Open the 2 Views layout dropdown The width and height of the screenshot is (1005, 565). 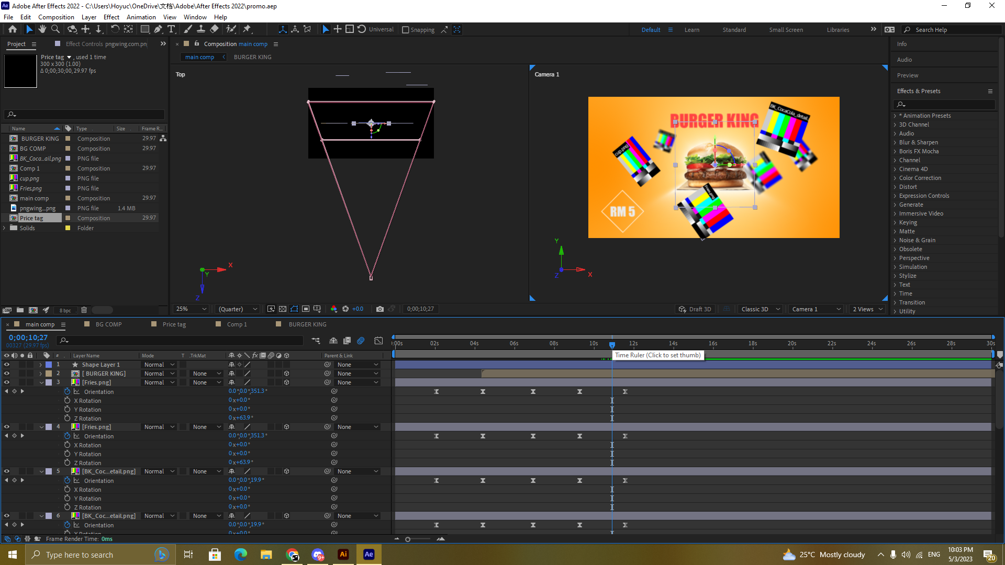868,309
